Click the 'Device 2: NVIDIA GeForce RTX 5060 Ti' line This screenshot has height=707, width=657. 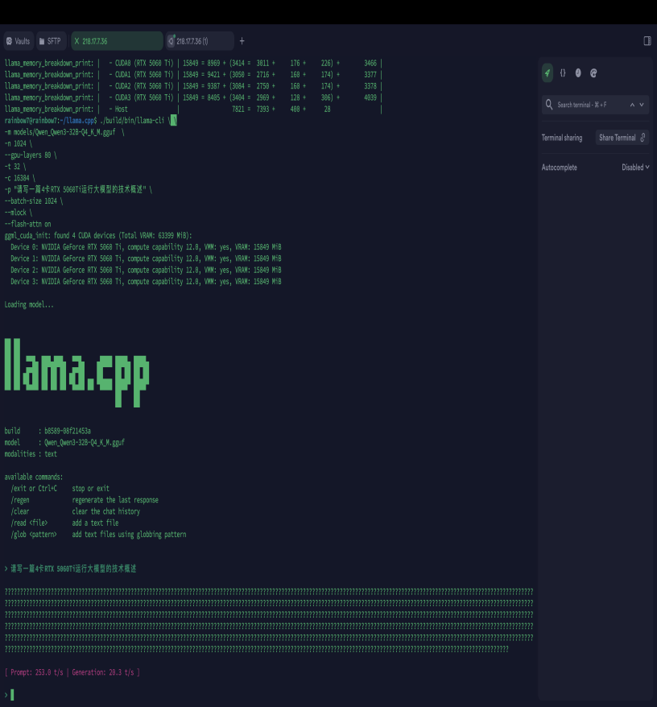coord(146,270)
